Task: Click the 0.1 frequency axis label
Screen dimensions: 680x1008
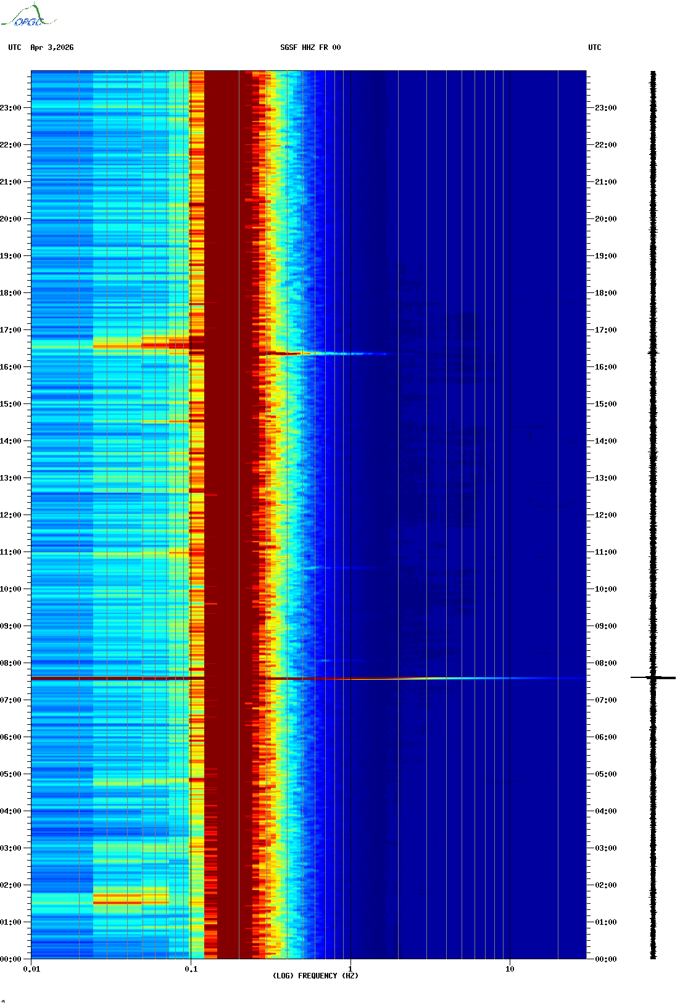Action: point(191,969)
